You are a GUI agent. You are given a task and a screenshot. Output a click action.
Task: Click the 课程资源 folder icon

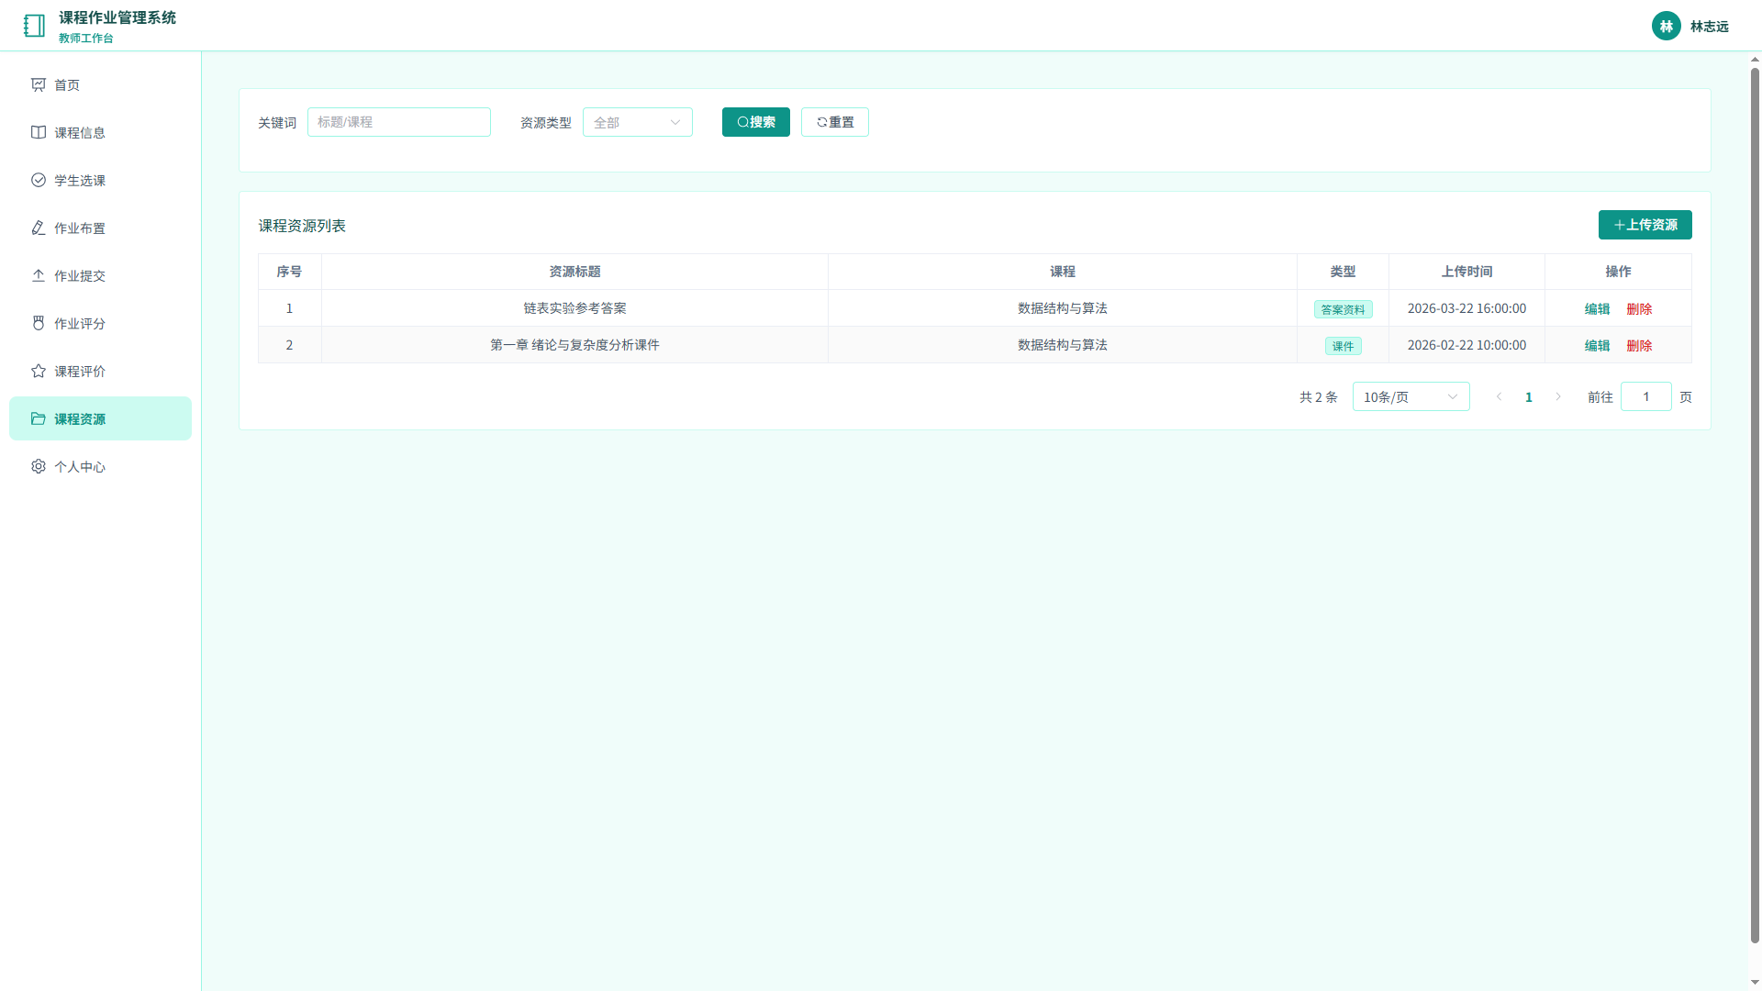click(x=39, y=418)
